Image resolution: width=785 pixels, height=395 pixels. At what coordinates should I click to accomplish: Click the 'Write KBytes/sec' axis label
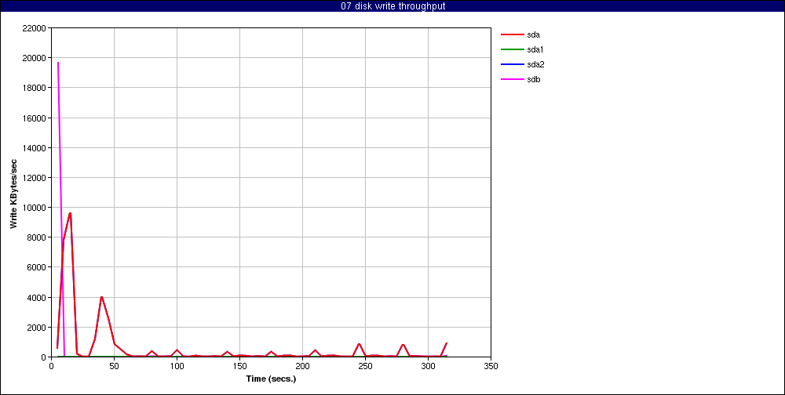(14, 193)
